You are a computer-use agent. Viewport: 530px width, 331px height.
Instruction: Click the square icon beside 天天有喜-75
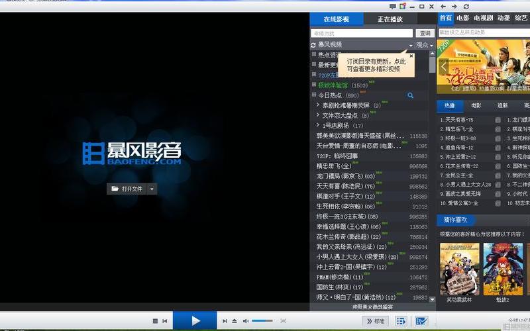point(498,120)
